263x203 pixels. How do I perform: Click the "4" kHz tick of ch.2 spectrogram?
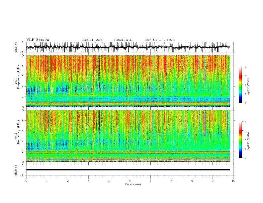tap(23, 141)
